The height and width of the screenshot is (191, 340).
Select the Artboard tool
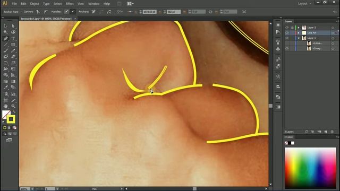(x=6, y=100)
